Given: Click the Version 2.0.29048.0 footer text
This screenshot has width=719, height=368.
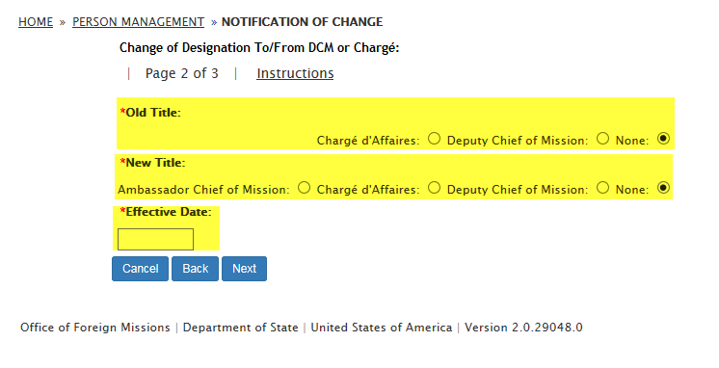Looking at the screenshot, I should [523, 328].
